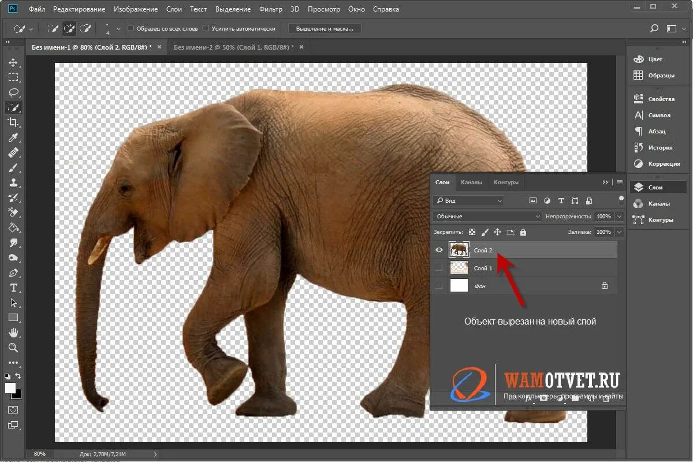Open the 'Вид' layer filter dropdown
This screenshot has width=693, height=462.
pos(468,201)
